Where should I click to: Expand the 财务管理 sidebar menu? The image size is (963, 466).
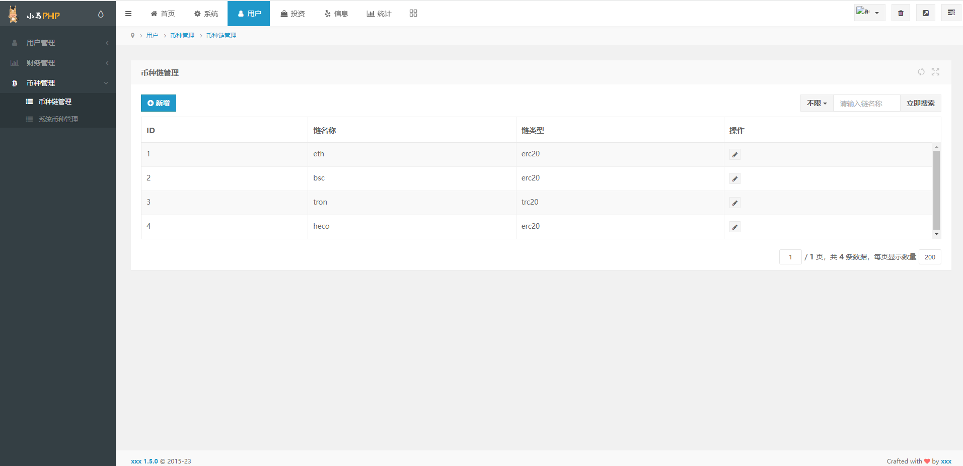pos(58,63)
